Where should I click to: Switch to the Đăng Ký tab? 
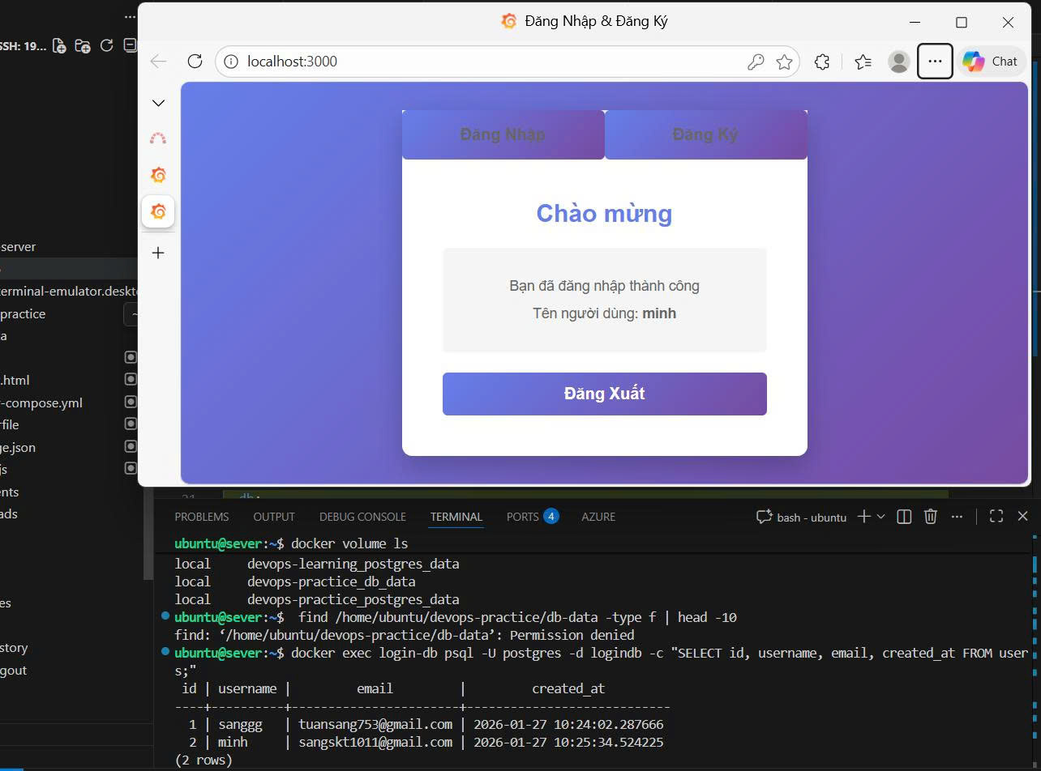[x=705, y=134]
